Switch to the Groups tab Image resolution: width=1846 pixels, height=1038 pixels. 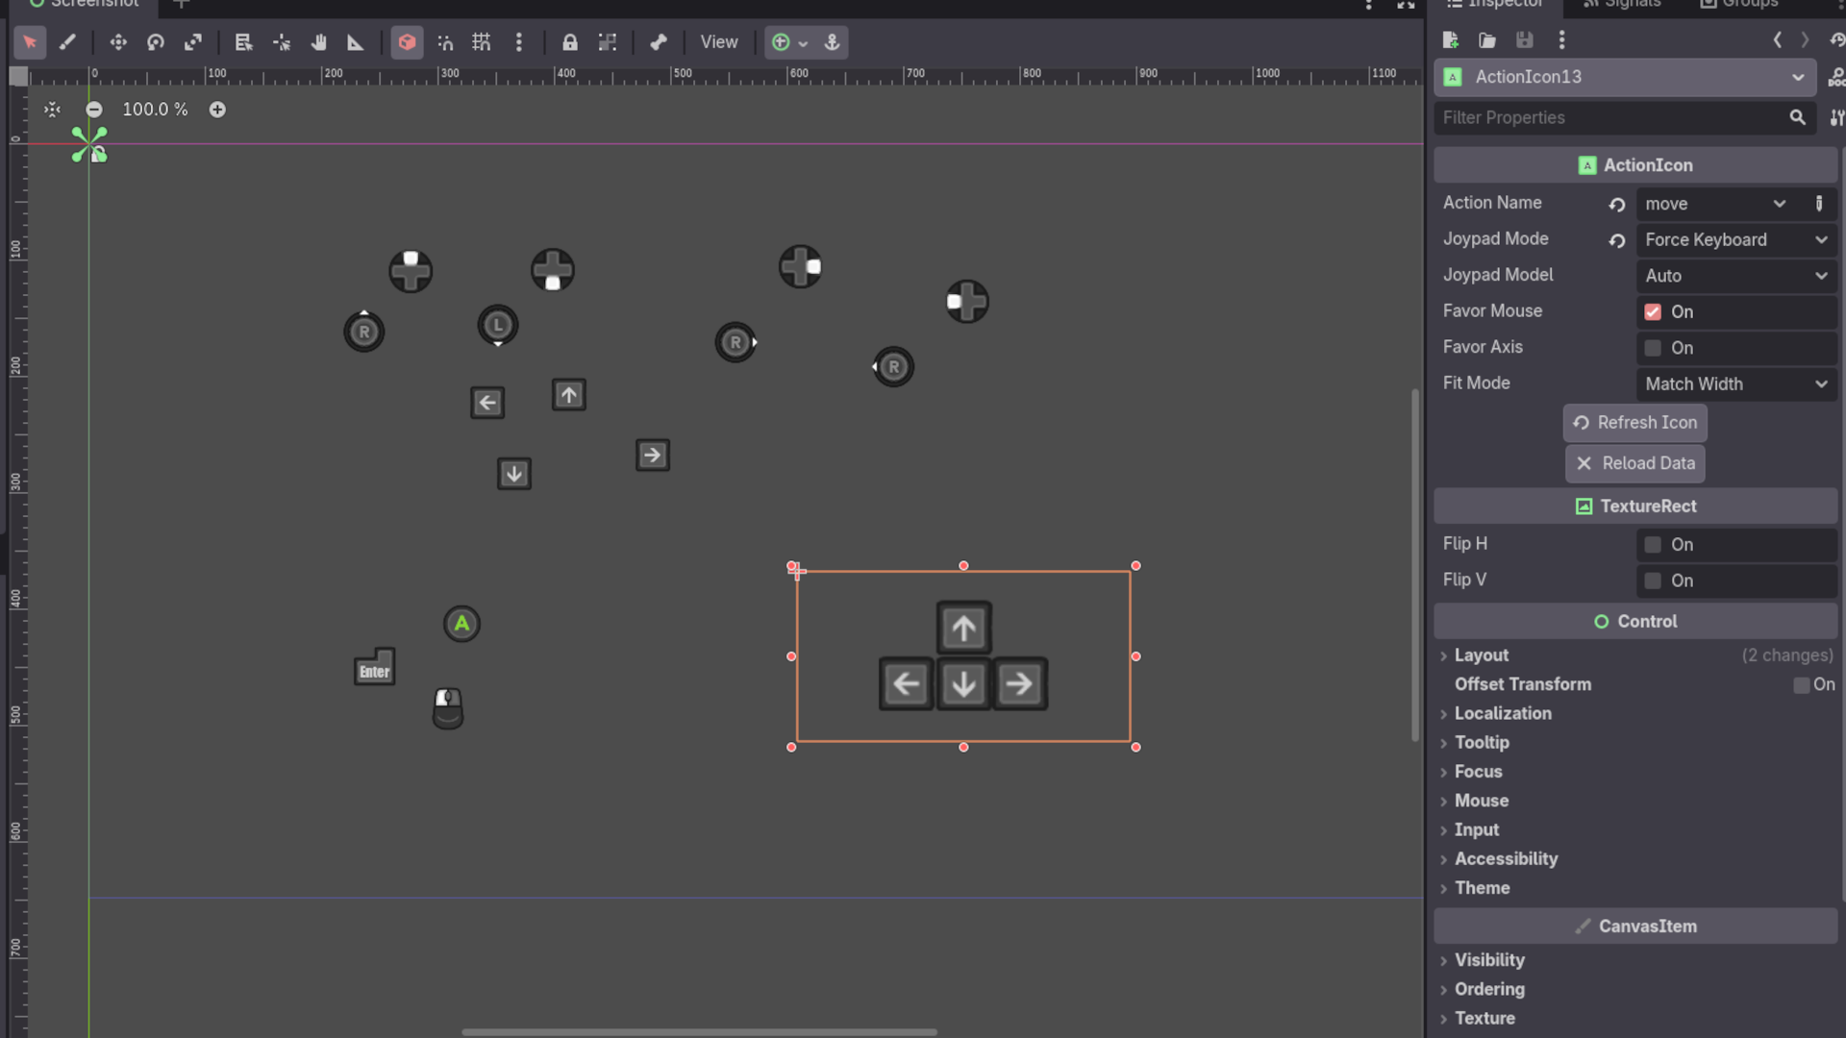point(1738,5)
